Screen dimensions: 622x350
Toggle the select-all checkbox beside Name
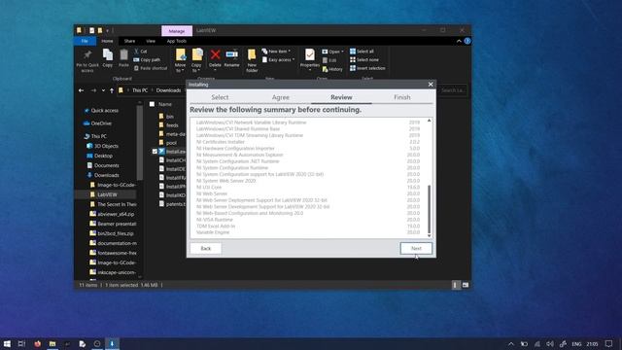(152, 104)
